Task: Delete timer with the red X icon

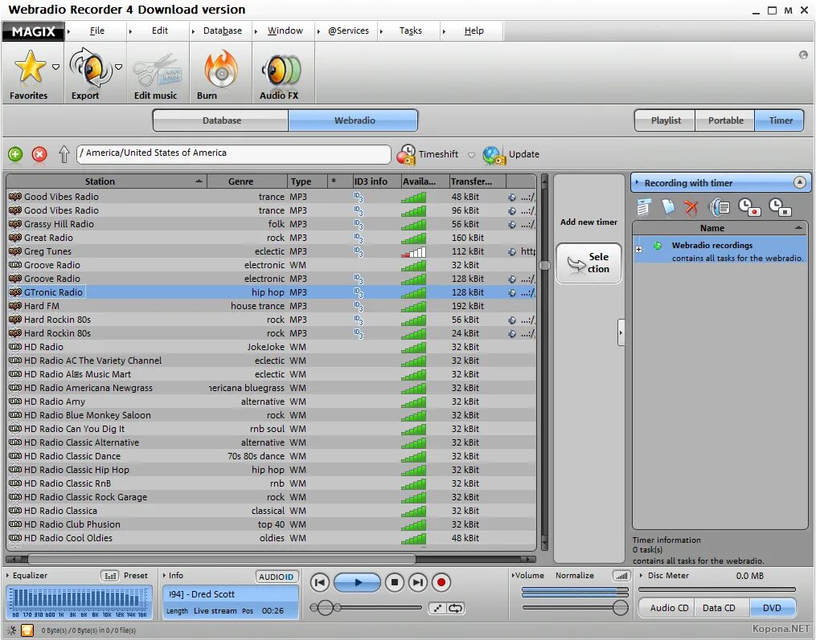Action: 691,207
